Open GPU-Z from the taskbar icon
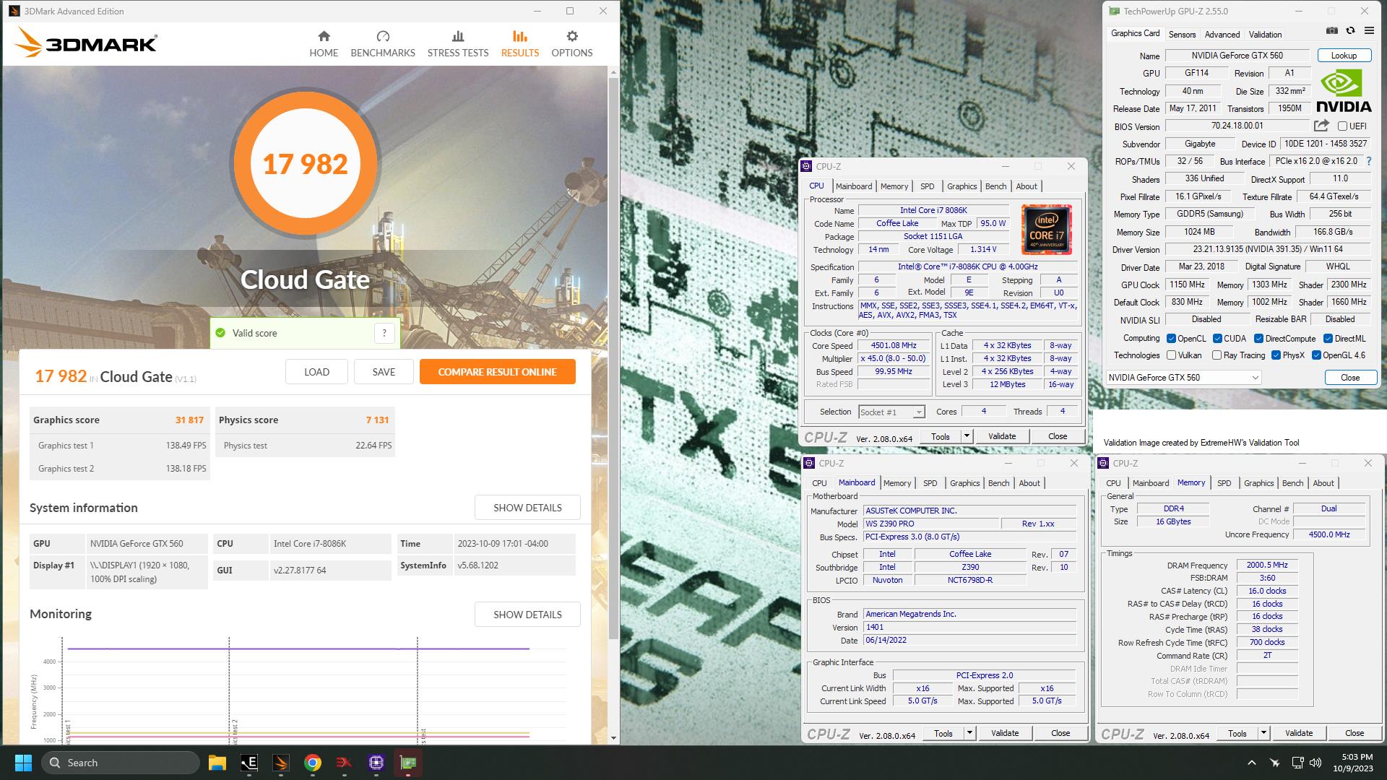The width and height of the screenshot is (1387, 780). coord(407,763)
